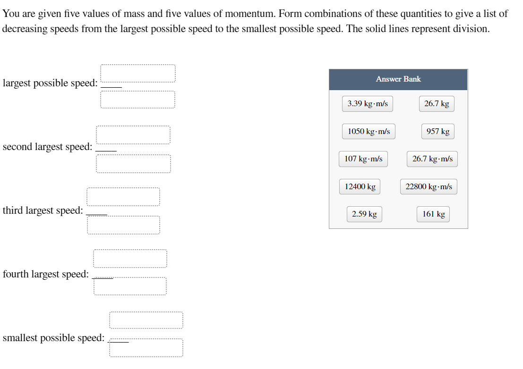Select the 12400 kg answer tile
The height and width of the screenshot is (369, 523).
pyautogui.click(x=360, y=186)
